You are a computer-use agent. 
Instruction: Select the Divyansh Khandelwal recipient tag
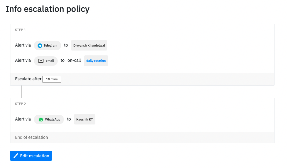pyautogui.click(x=89, y=45)
